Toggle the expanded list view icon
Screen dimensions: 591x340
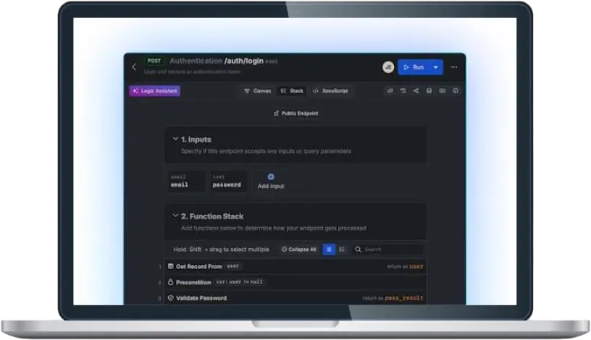click(x=342, y=250)
